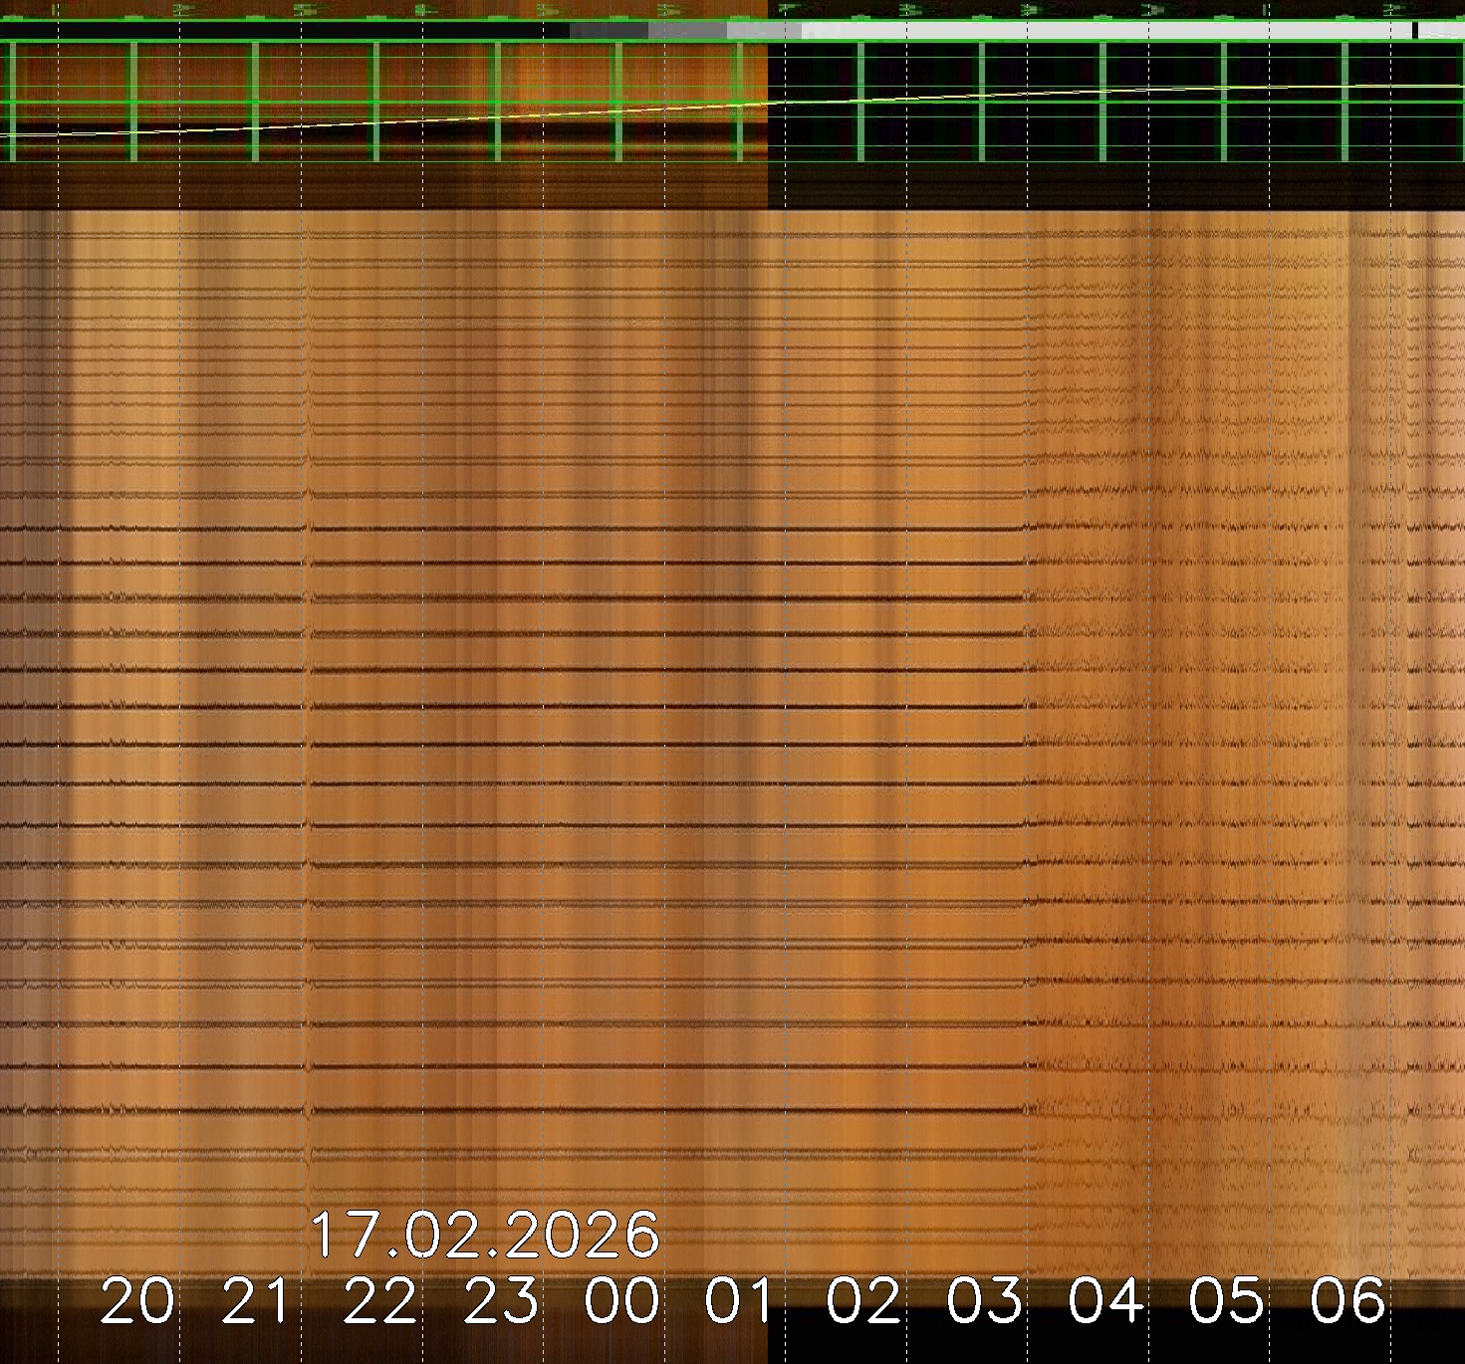1465x1364 pixels.
Task: Click the hour label 20 on the time axis
Action: pyautogui.click(x=137, y=1301)
